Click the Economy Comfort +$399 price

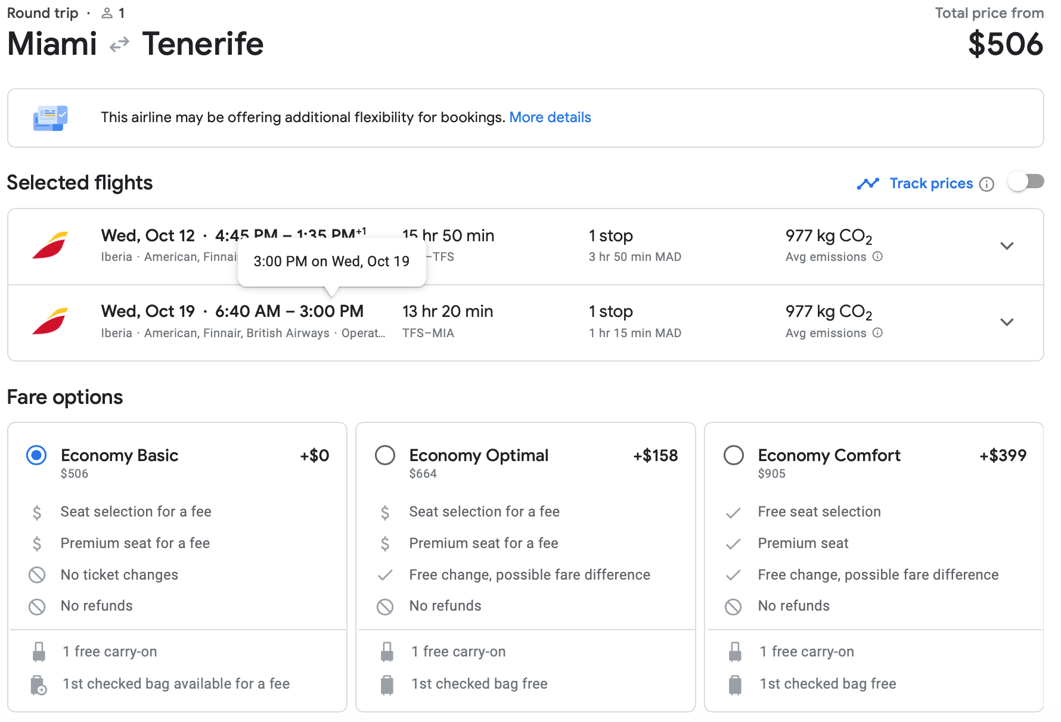[x=1003, y=456]
